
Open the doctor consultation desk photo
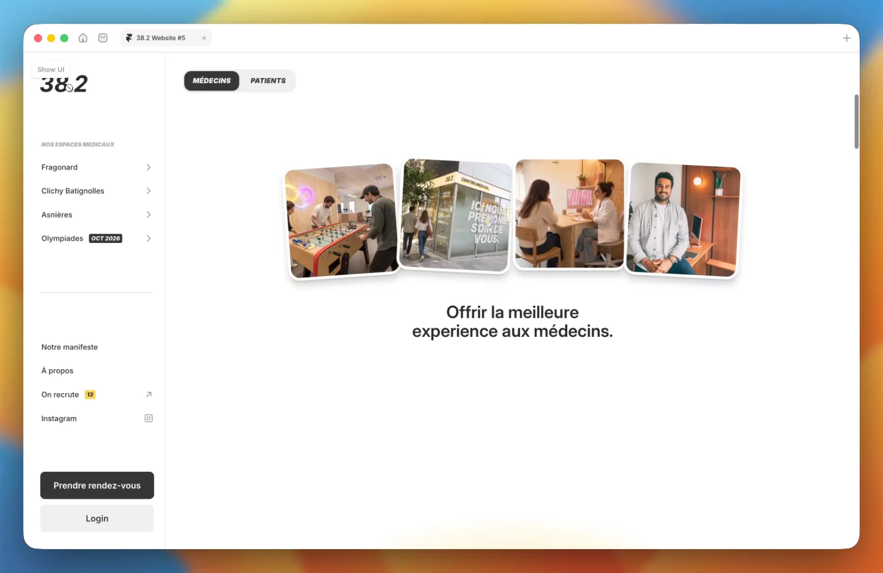point(569,214)
